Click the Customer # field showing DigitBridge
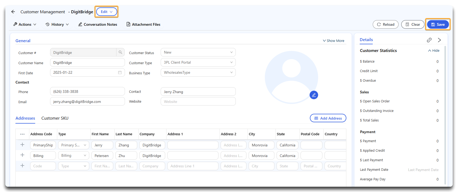The image size is (458, 192). [83, 53]
